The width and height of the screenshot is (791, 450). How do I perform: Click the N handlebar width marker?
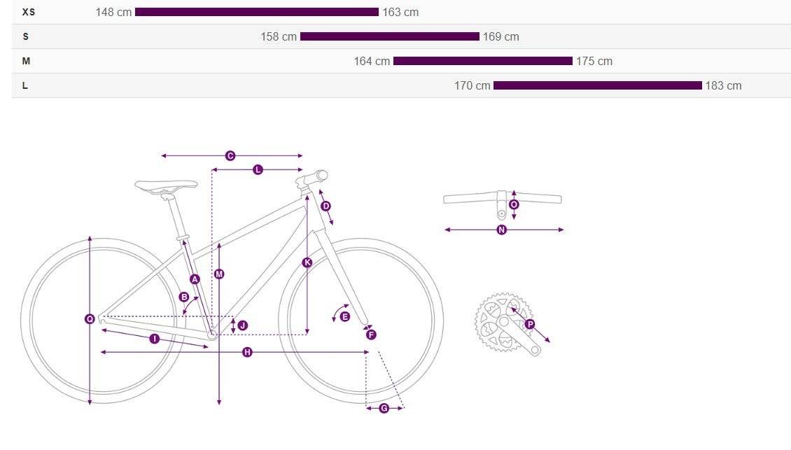point(501,230)
